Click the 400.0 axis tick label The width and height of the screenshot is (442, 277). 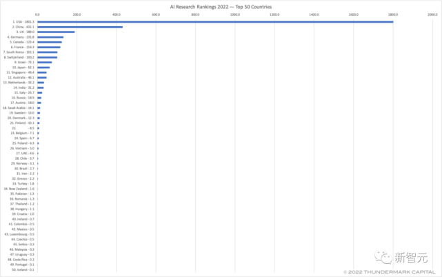click(117, 14)
